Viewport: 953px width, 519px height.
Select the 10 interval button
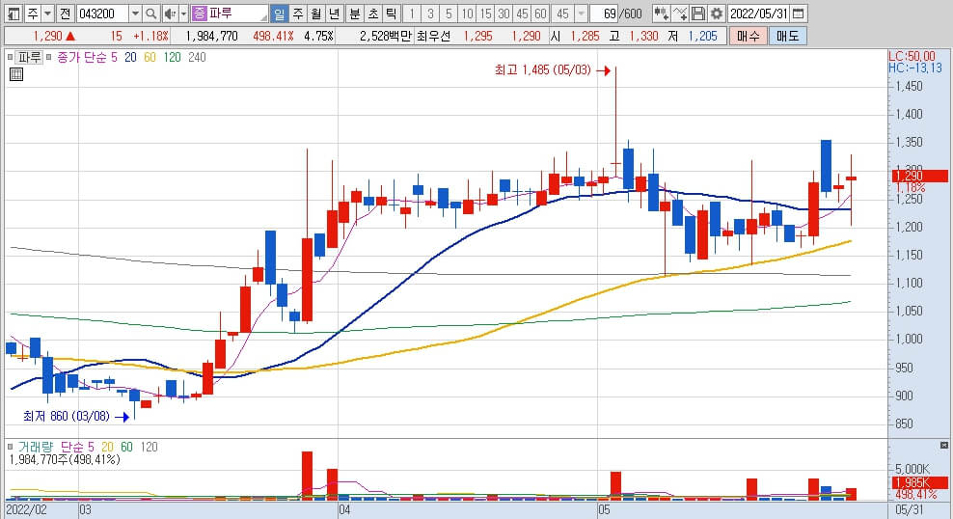468,14
